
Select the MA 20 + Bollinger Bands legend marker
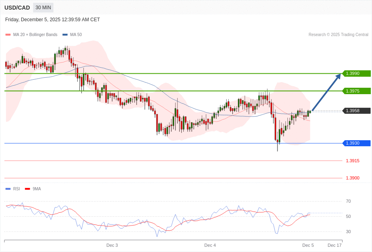click(8, 34)
